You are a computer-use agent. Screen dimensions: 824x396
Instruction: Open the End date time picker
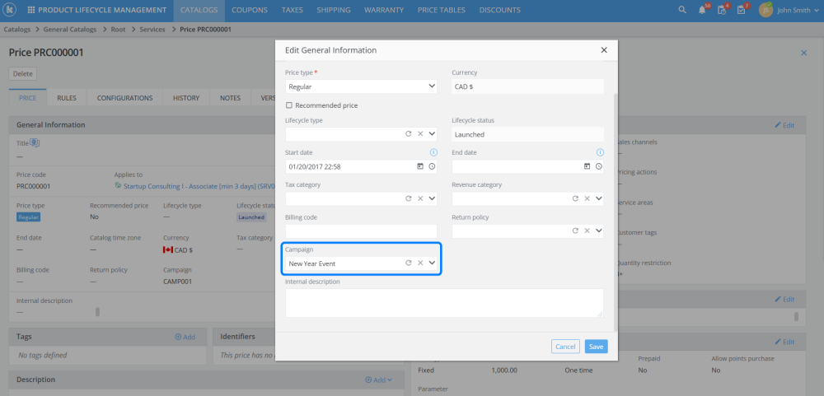[x=598, y=166]
